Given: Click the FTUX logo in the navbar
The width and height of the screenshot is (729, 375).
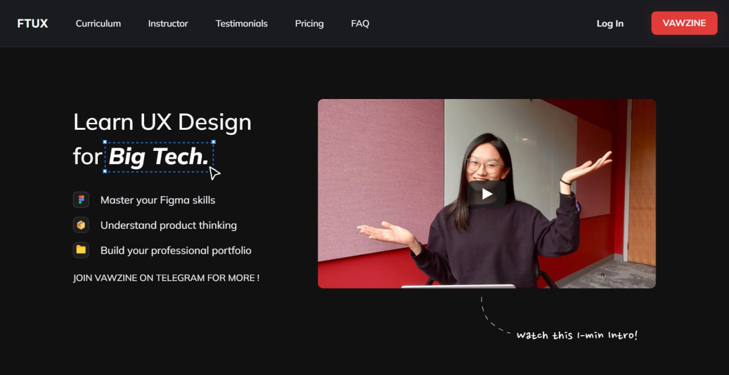Looking at the screenshot, I should [32, 23].
